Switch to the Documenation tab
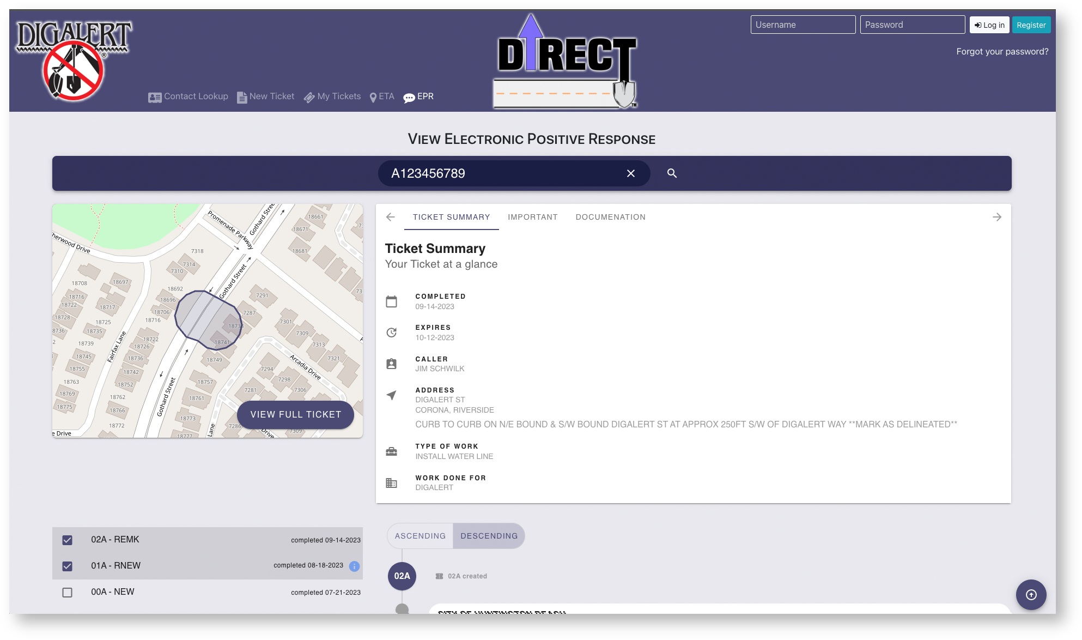 [x=610, y=217]
